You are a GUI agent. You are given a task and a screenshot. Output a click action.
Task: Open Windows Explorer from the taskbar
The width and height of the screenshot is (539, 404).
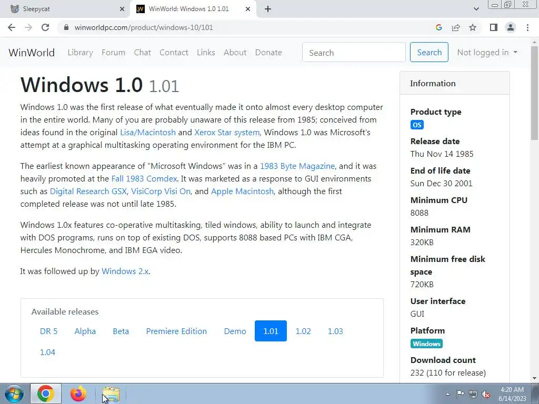[111, 393]
